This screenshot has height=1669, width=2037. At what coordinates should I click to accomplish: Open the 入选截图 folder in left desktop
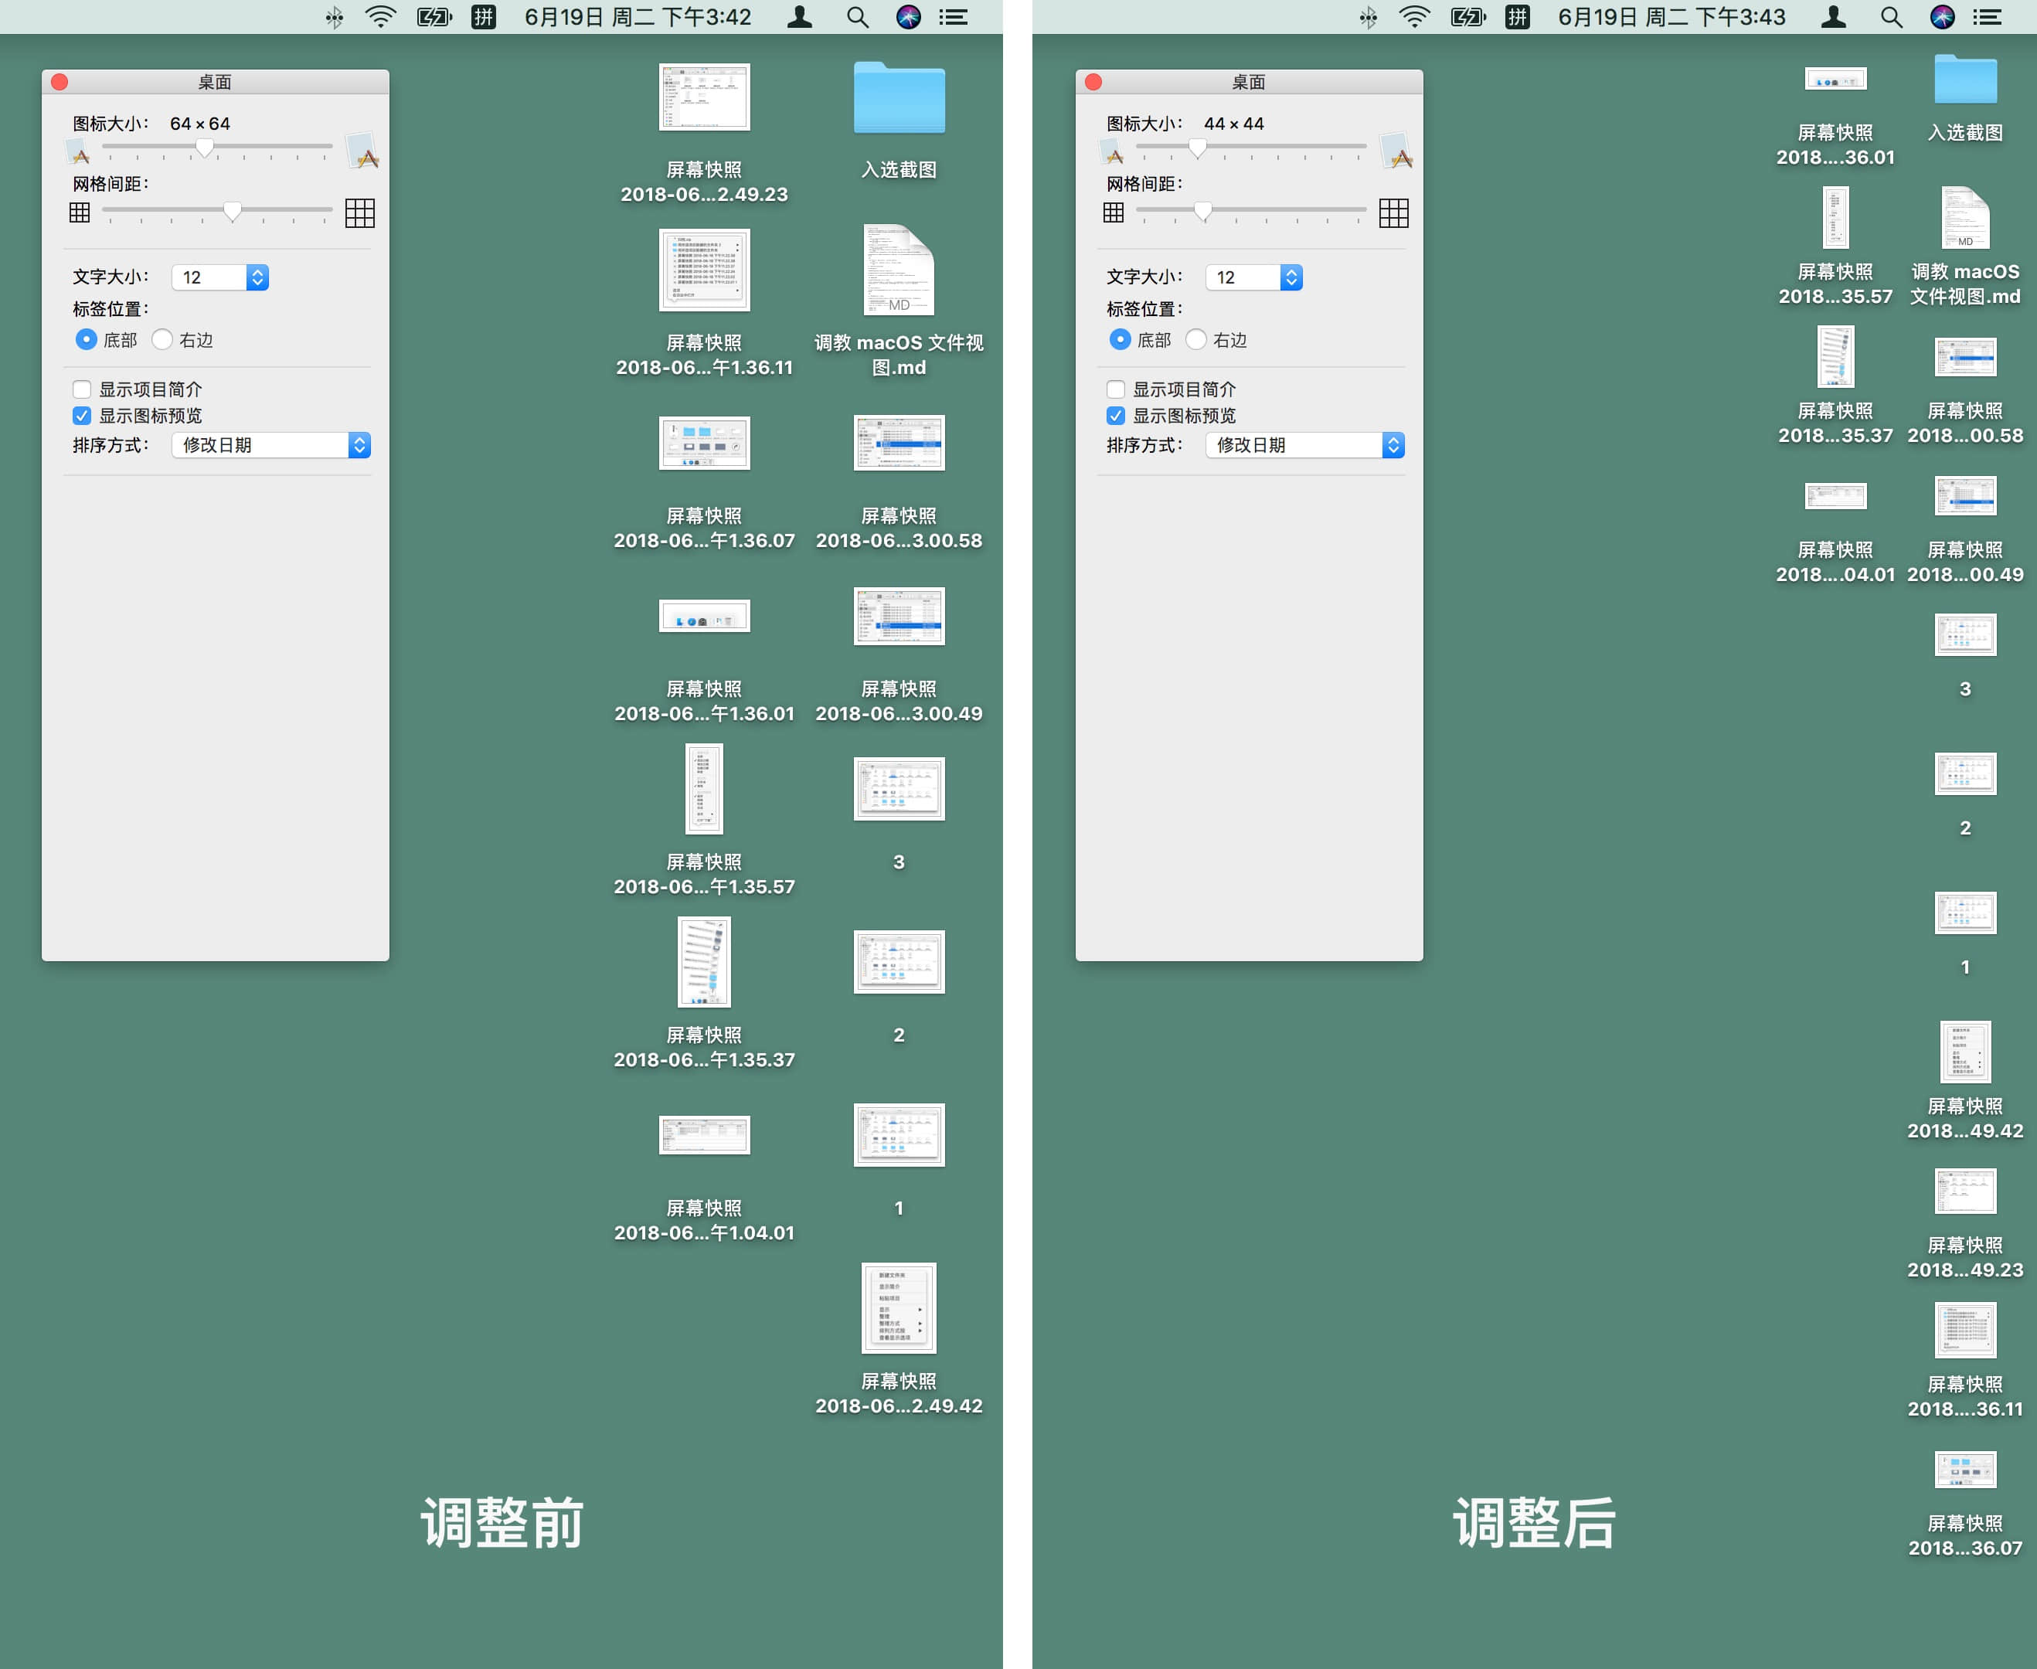tap(899, 99)
